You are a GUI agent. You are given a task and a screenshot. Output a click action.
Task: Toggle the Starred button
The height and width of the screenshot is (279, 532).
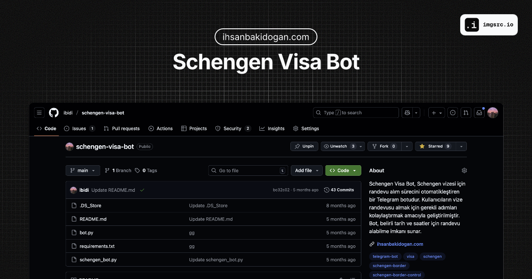[x=435, y=146]
